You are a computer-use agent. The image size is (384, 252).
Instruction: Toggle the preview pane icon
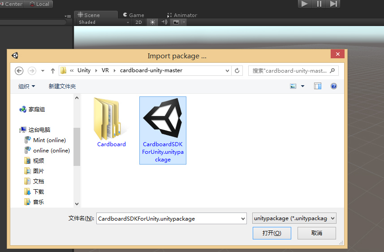(x=318, y=86)
